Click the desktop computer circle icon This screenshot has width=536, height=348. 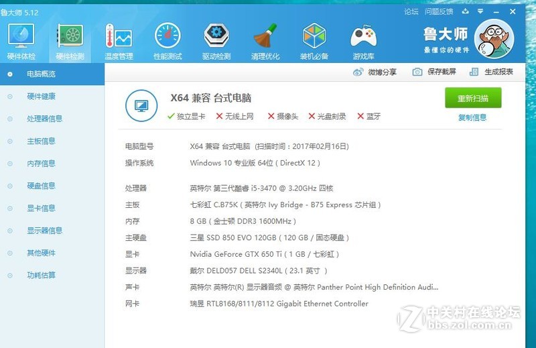[x=141, y=106]
